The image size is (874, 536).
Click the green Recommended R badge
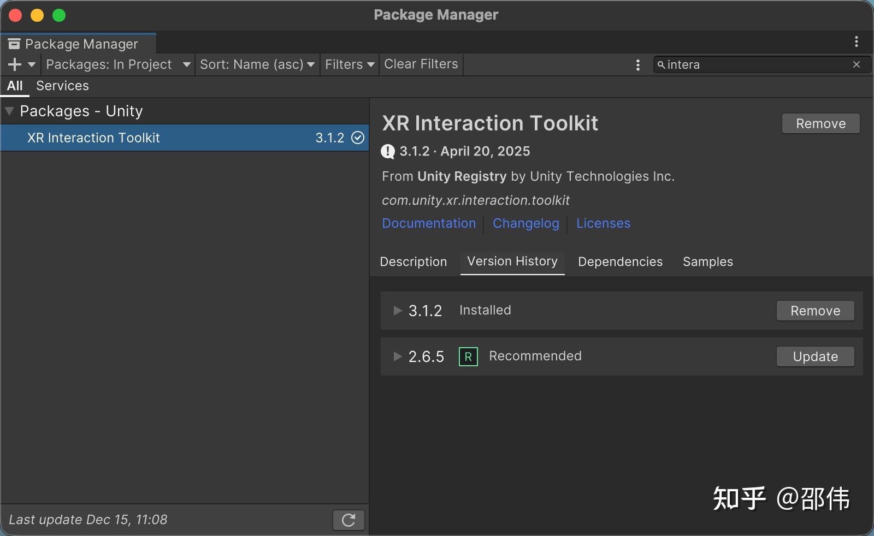[468, 356]
